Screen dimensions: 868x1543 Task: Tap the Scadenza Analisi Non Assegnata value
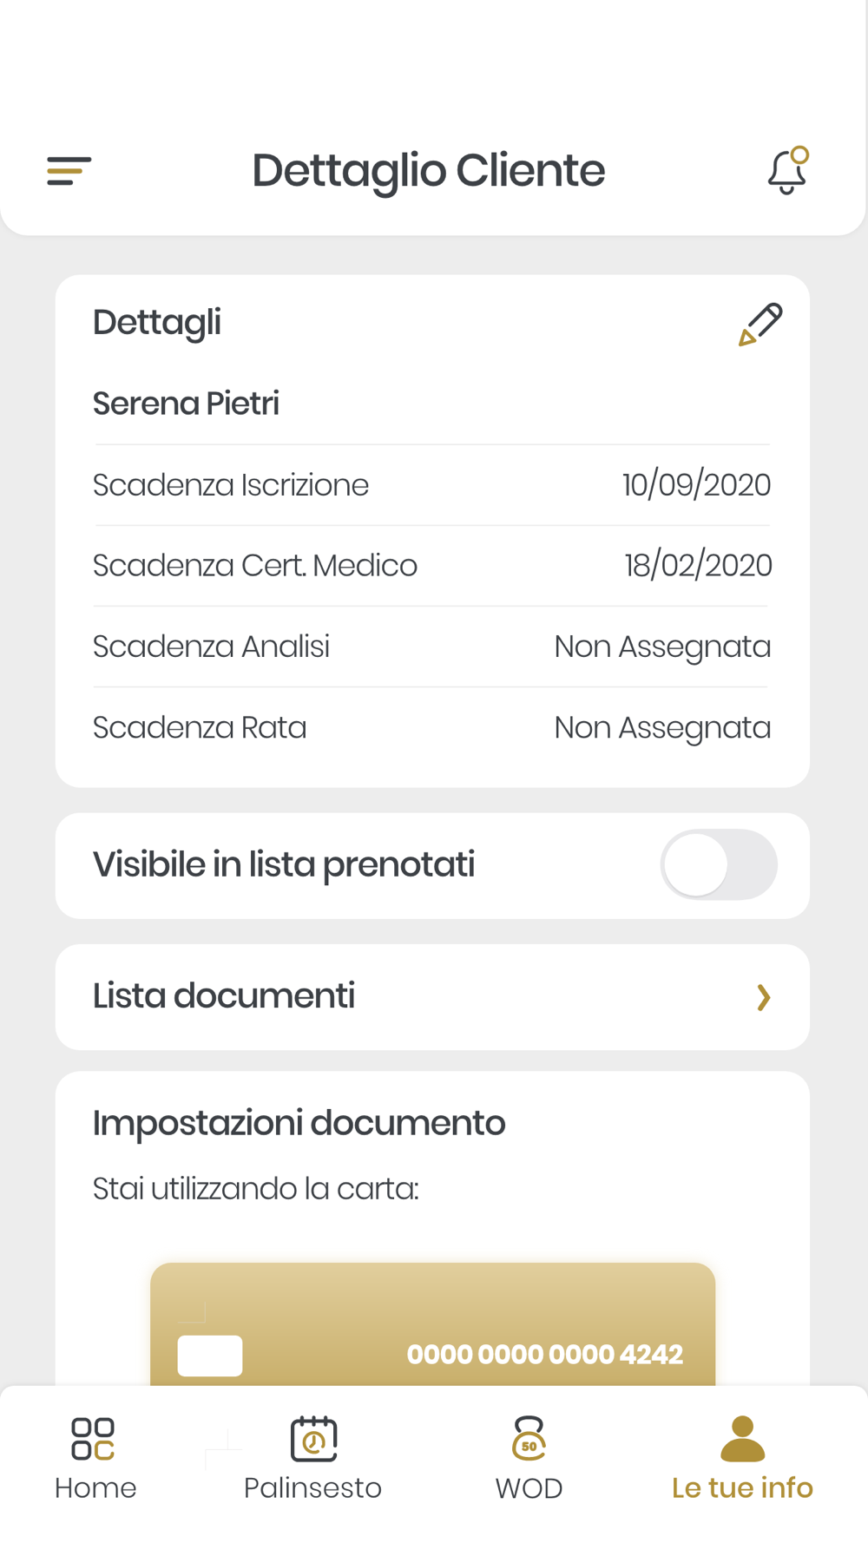[x=662, y=647]
